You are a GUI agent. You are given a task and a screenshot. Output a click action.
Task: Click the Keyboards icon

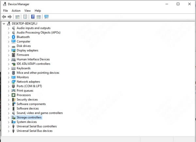(13, 68)
